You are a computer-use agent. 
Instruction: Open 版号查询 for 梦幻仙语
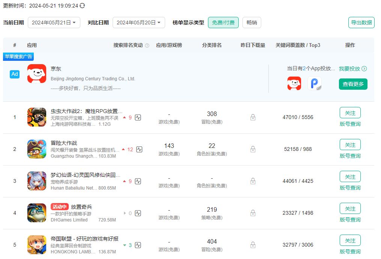350,188
